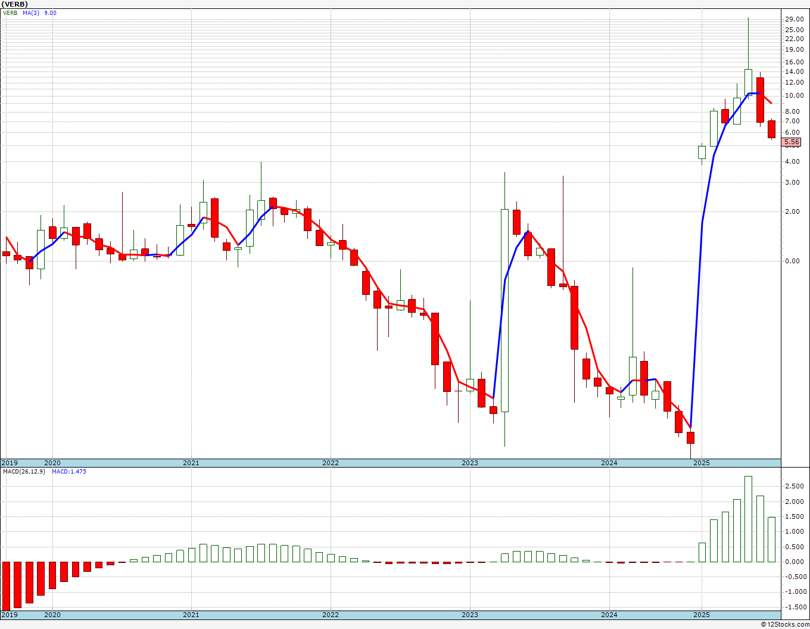Viewport: 810px width, 629px height.
Task: Select 2021 on the price chart time axis
Action: [191, 463]
